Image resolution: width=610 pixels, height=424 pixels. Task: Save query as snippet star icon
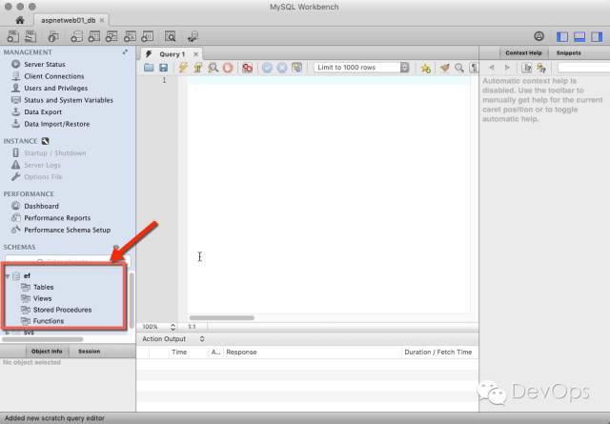[x=426, y=68]
